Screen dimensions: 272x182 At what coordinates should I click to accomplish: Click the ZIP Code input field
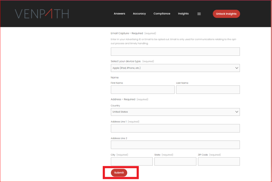pyautogui.click(x=219, y=162)
